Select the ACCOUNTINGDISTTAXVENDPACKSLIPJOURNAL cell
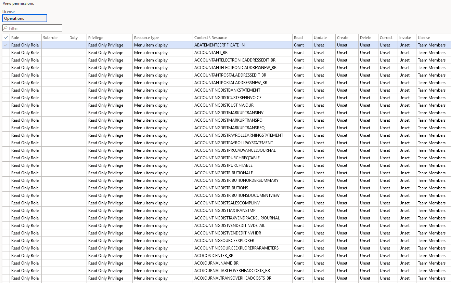Image resolution: width=451 pixels, height=283 pixels. click(x=243, y=218)
